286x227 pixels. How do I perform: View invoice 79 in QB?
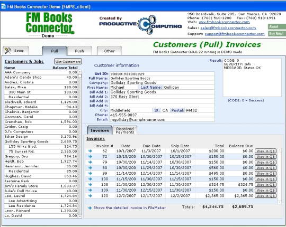[265, 162]
